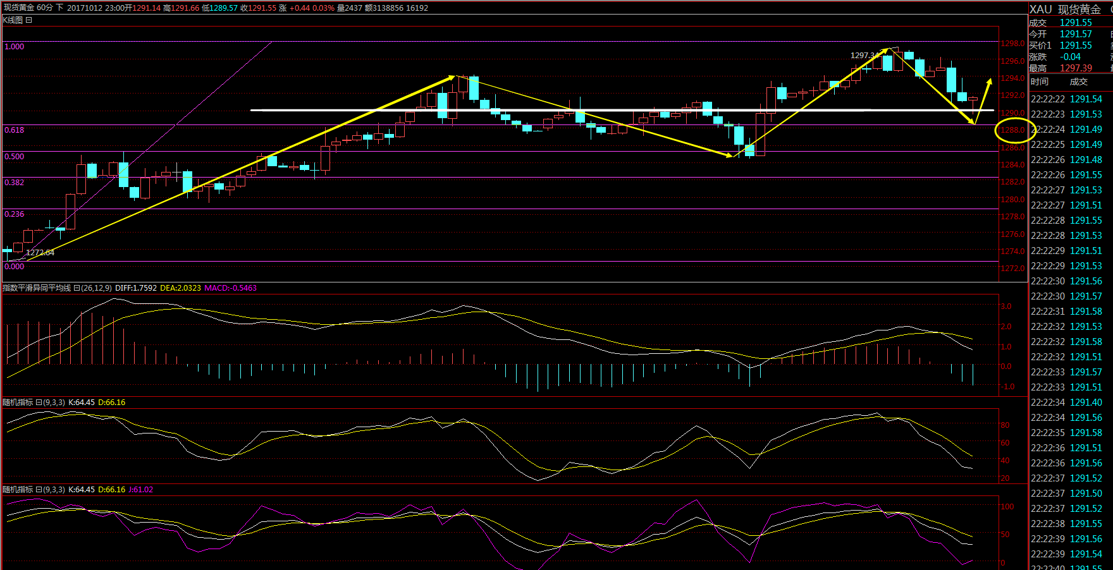
Task: Select tick row 22:22:37 1291.50
Action: click(1066, 494)
